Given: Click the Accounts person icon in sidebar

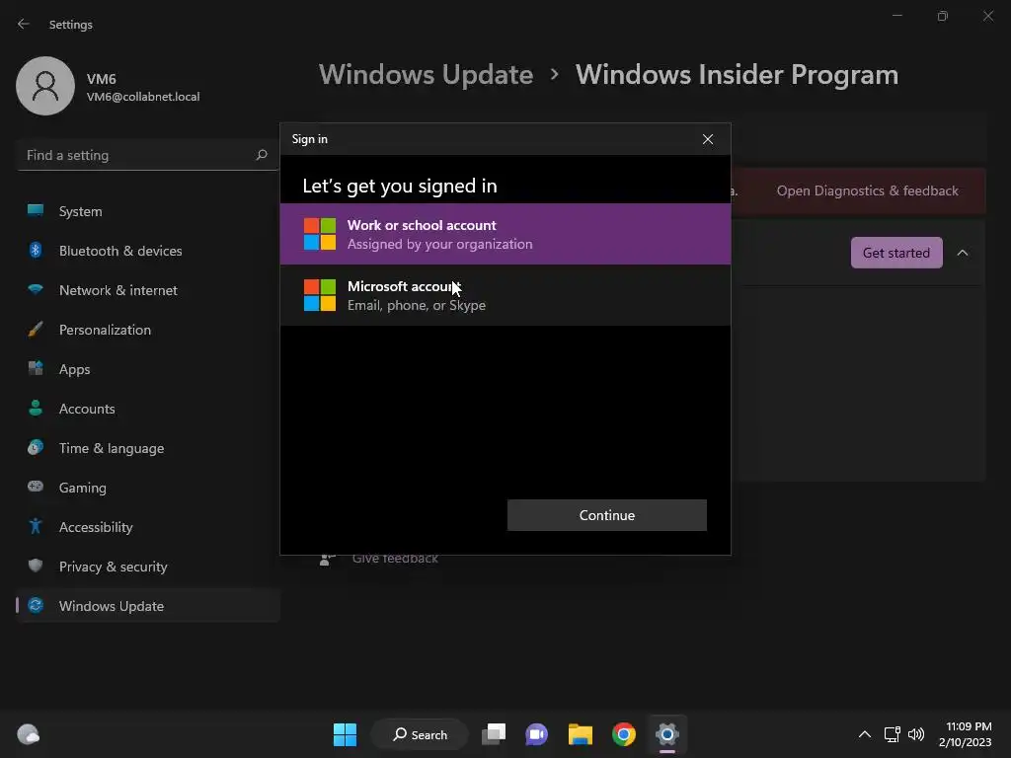Looking at the screenshot, I should coord(36,408).
